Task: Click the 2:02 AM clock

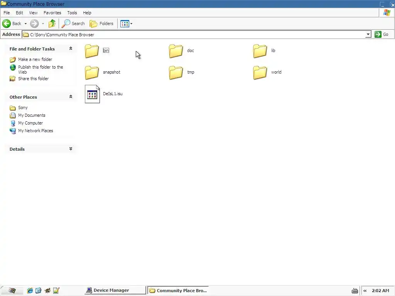Action: click(380, 291)
